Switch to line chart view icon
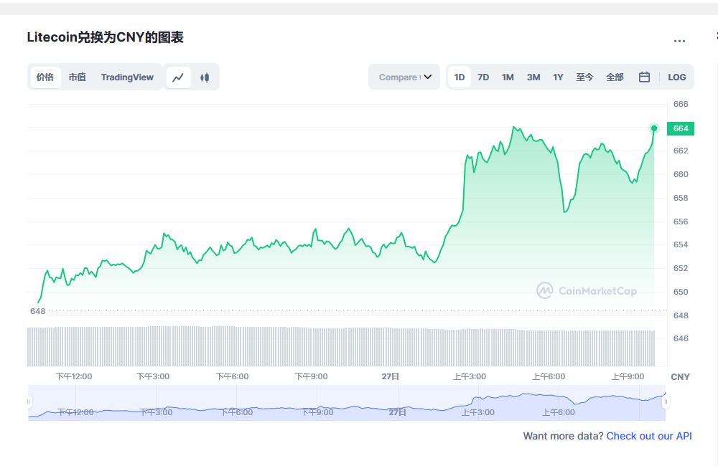The height and width of the screenshot is (466, 718). pyautogui.click(x=178, y=77)
